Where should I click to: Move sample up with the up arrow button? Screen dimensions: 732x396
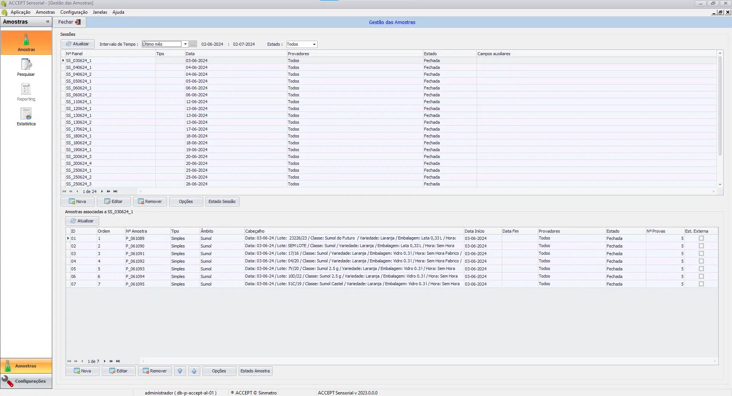coord(194,371)
